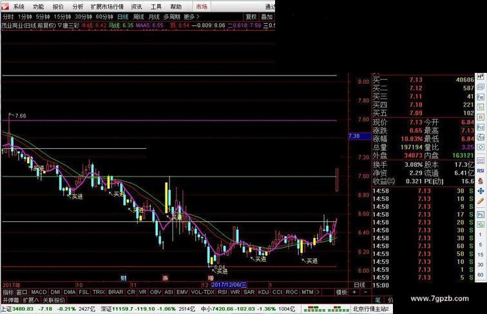The width and height of the screenshot is (487, 314).
Task: Open the 扩展市场行情 menu
Action: tap(107, 6)
